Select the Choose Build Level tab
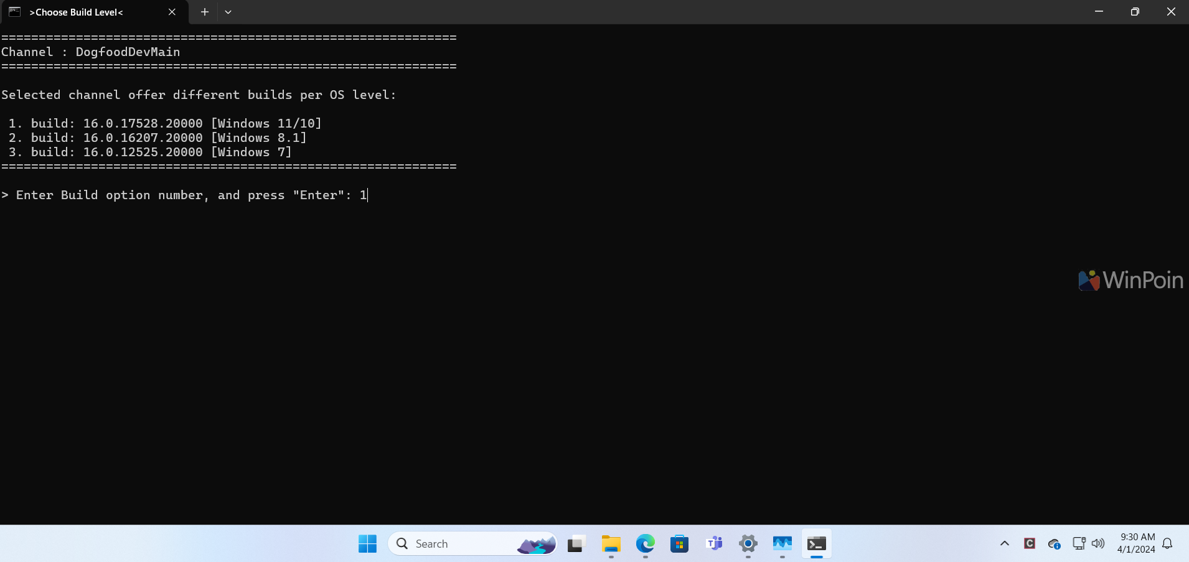Image resolution: width=1189 pixels, height=562 pixels. (x=95, y=12)
